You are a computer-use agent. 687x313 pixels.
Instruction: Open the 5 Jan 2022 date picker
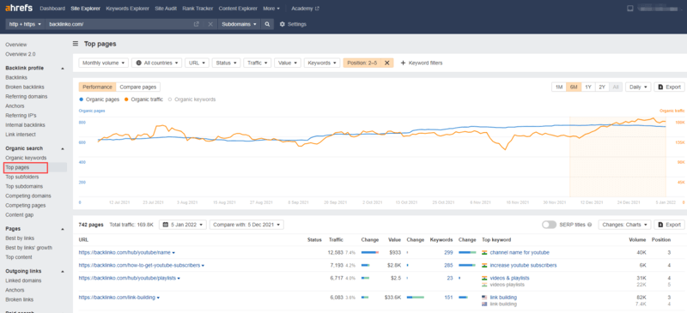point(182,225)
